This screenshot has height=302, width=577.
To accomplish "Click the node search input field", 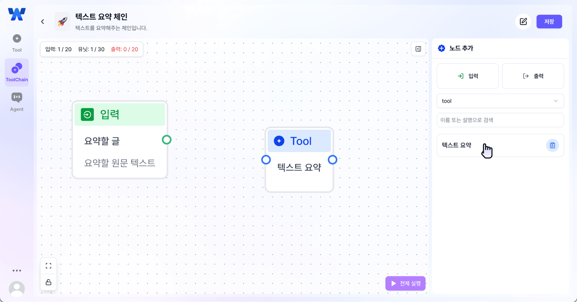I will click(x=500, y=120).
